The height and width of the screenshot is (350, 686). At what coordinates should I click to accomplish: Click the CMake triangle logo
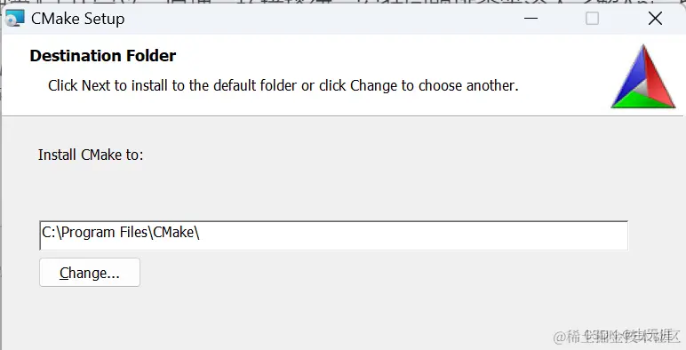click(643, 76)
